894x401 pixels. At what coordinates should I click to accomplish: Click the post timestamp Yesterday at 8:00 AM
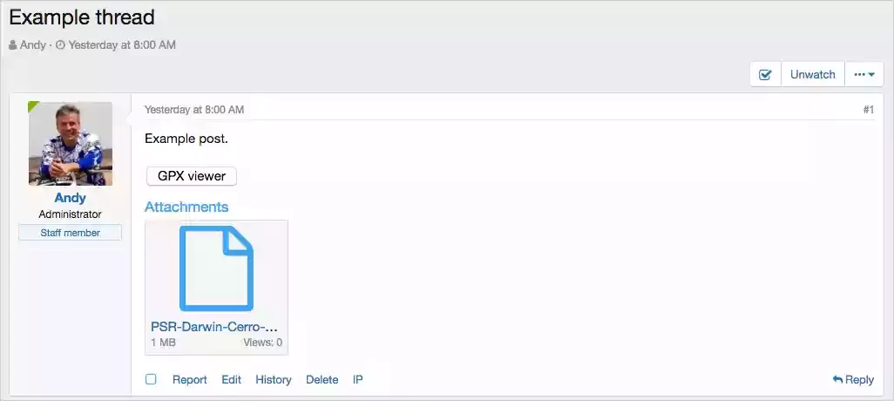pos(193,110)
